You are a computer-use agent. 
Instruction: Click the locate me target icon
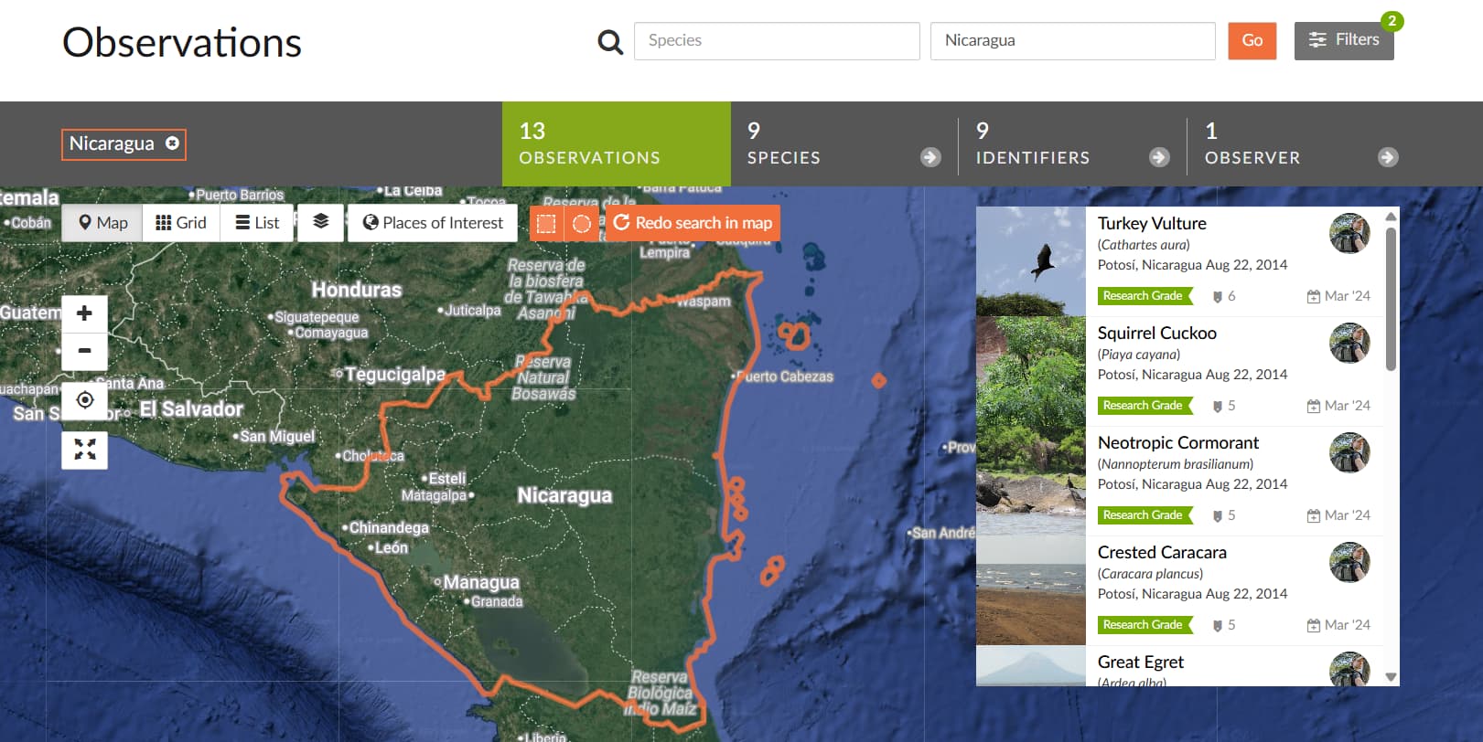[x=84, y=400]
